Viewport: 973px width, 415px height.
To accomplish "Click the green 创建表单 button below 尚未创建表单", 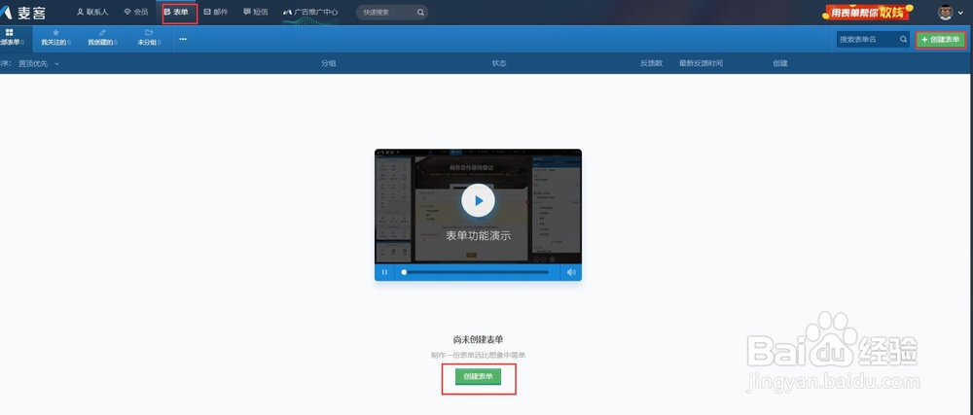I will click(478, 376).
